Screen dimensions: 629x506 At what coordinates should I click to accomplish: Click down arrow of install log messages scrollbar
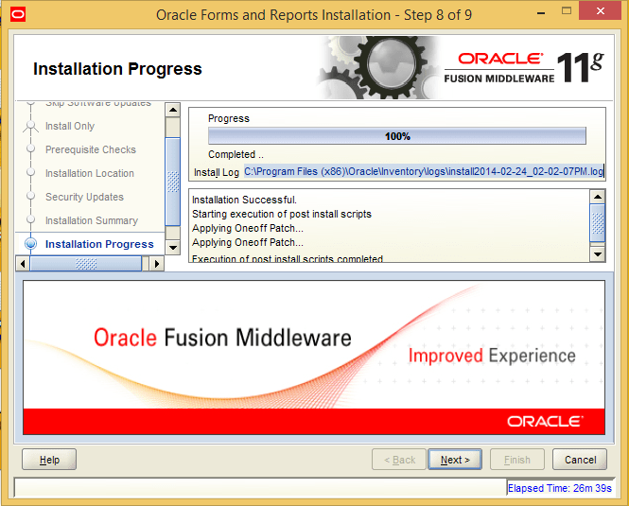598,254
